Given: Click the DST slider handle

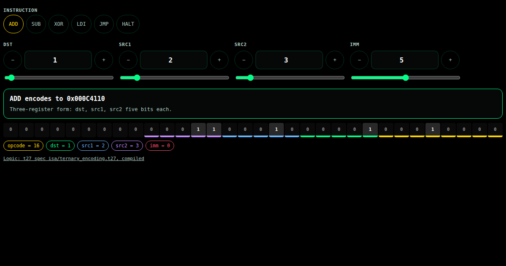Looking at the screenshot, I should [11, 78].
